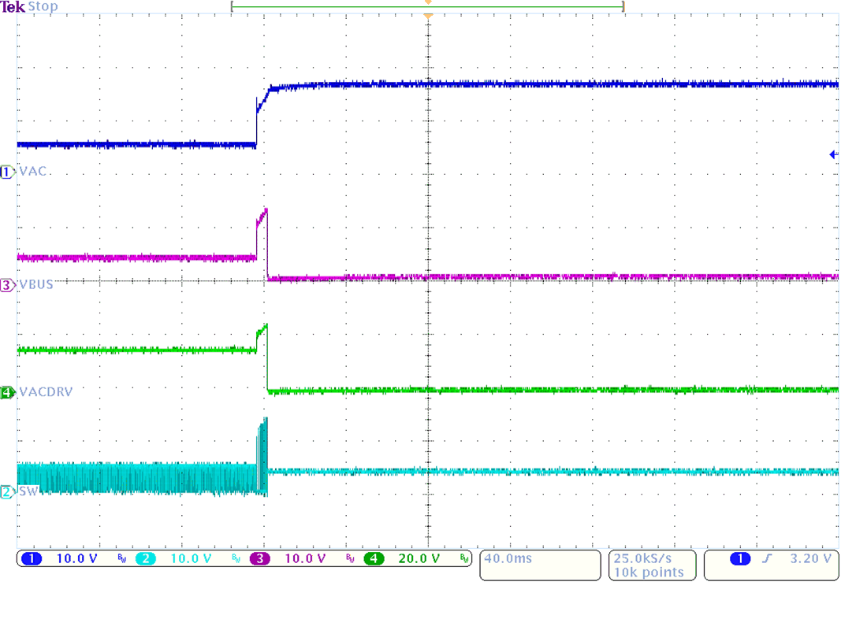
Task: Click the trigger level arrow on right edge
Action: (833, 154)
